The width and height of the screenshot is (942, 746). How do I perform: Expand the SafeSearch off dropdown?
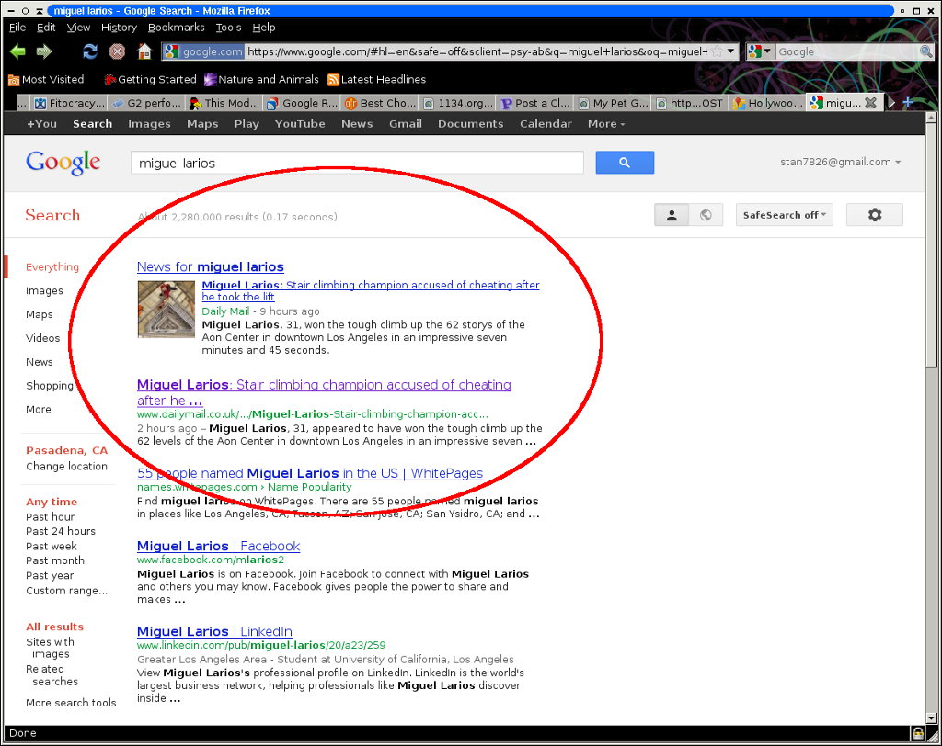785,215
